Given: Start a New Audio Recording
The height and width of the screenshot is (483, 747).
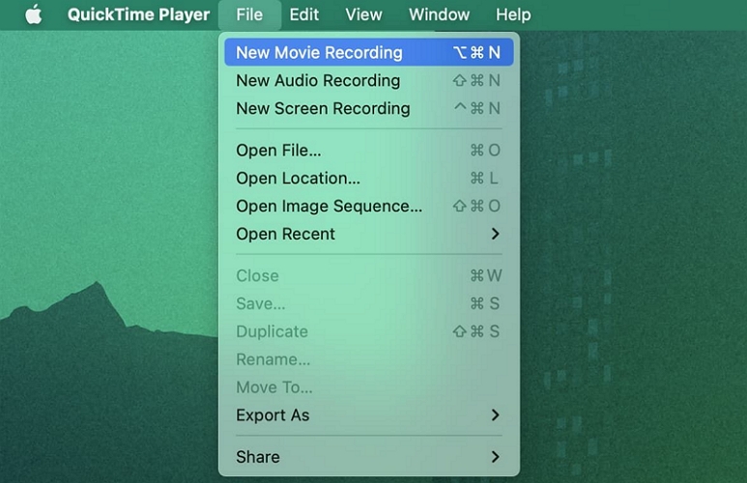Looking at the screenshot, I should coord(369,80).
